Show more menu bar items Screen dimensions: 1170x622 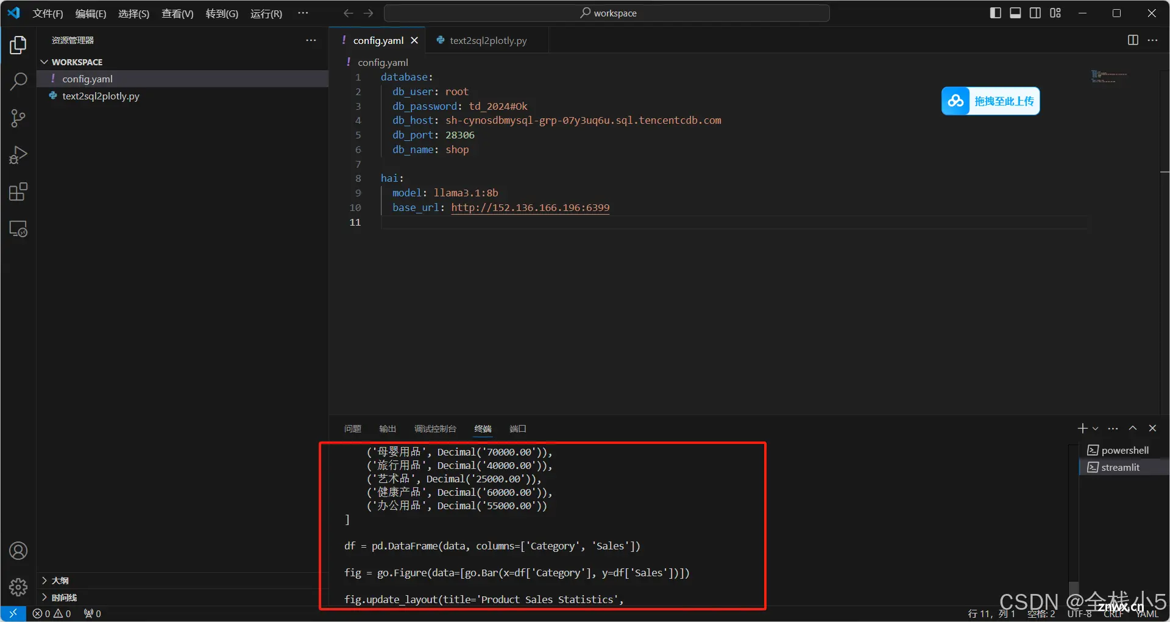pos(303,13)
